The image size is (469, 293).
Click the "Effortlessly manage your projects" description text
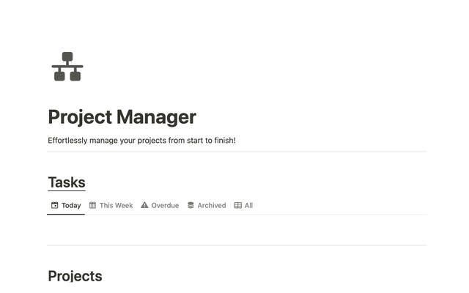[x=141, y=139]
